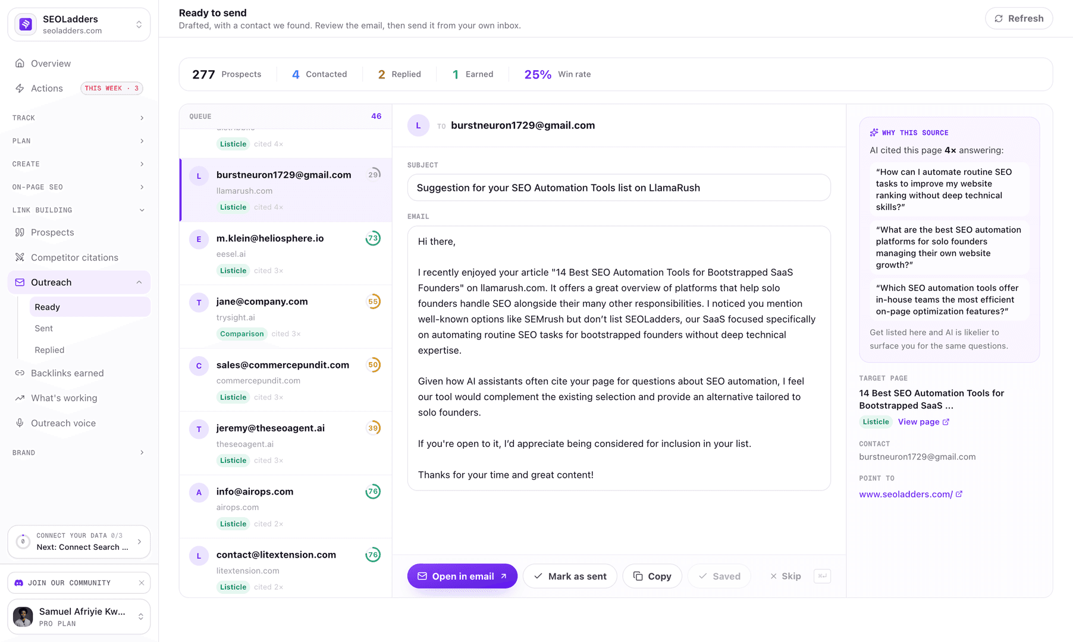Open the SEOLadders workspace switcher
1073x642 pixels.
click(x=79, y=24)
